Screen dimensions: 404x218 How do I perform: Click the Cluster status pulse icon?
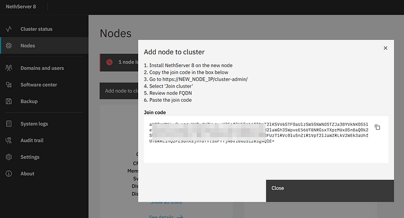(x=9, y=29)
